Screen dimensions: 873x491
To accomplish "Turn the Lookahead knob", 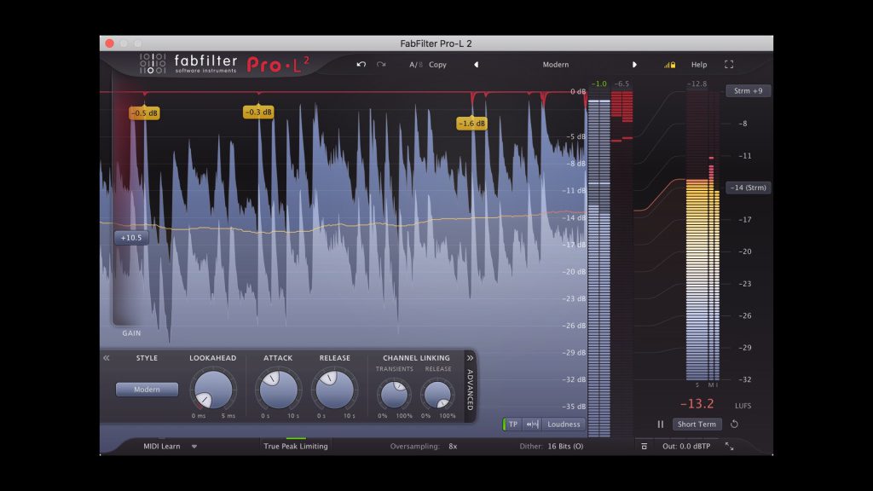I will click(212, 390).
